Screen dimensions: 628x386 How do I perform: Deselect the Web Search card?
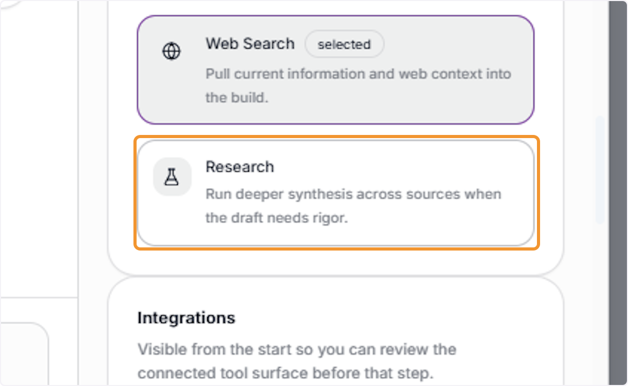[335, 70]
